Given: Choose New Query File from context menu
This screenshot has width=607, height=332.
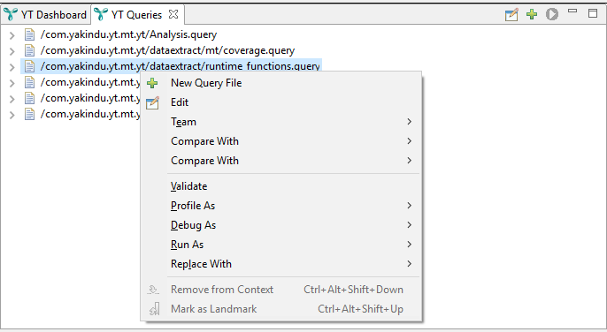Looking at the screenshot, I should click(x=281, y=83).
